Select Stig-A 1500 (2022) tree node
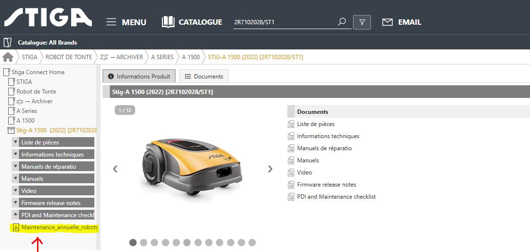Screen dimensions: 530x252 56,130
